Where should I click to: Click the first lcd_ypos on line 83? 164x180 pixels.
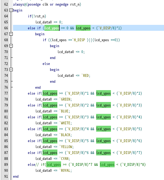[50, 129]
